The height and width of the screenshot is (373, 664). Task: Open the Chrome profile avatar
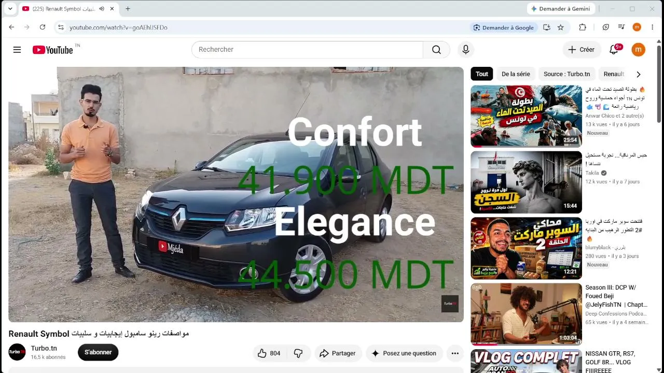pyautogui.click(x=637, y=27)
